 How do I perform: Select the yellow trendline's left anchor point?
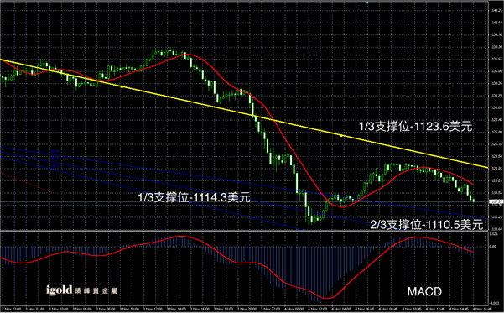(122, 86)
